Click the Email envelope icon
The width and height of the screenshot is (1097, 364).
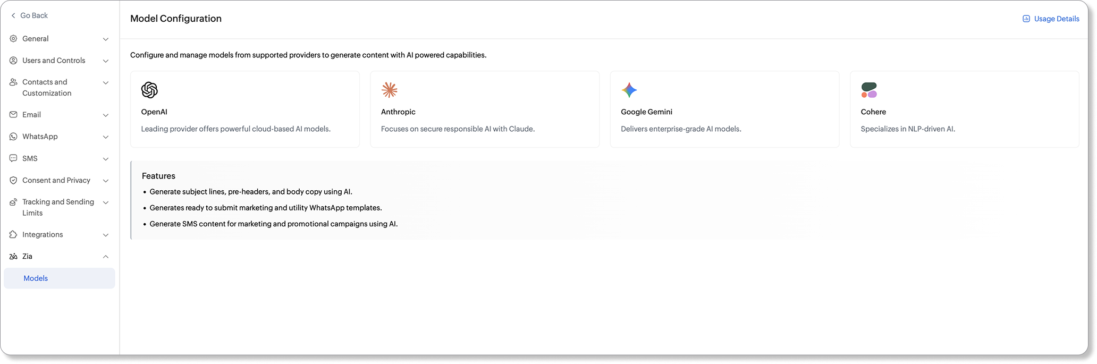(13, 115)
